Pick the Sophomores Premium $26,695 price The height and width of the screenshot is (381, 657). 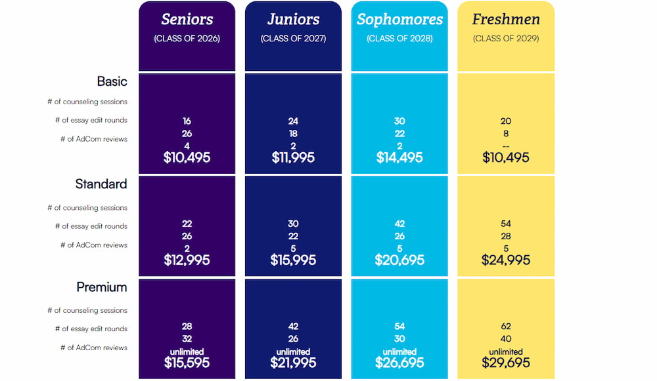tap(399, 363)
